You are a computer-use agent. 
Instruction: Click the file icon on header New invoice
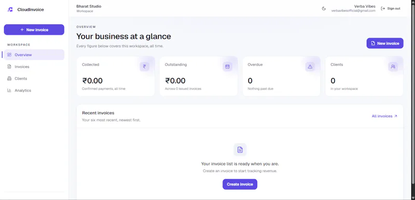tap(373, 43)
